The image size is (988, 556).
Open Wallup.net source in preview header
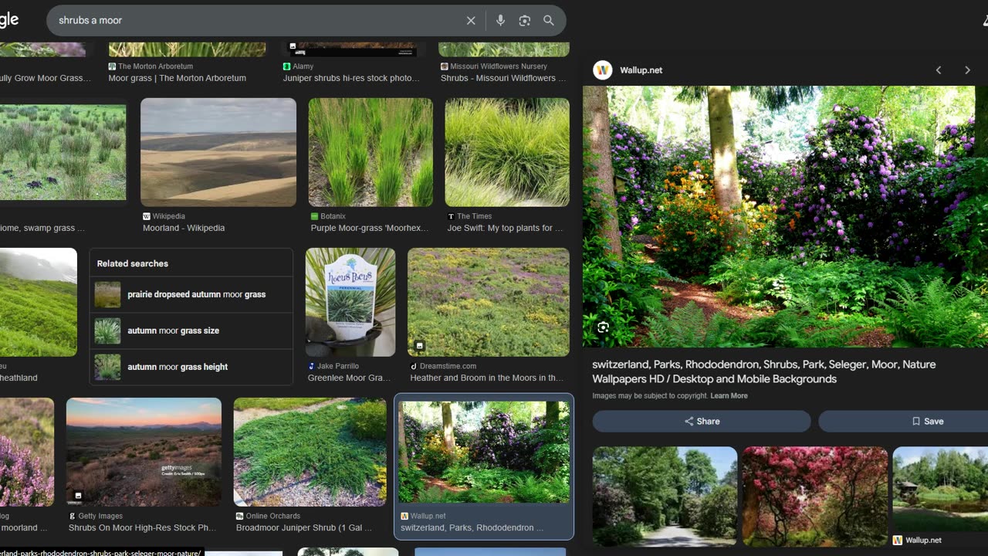coord(641,70)
